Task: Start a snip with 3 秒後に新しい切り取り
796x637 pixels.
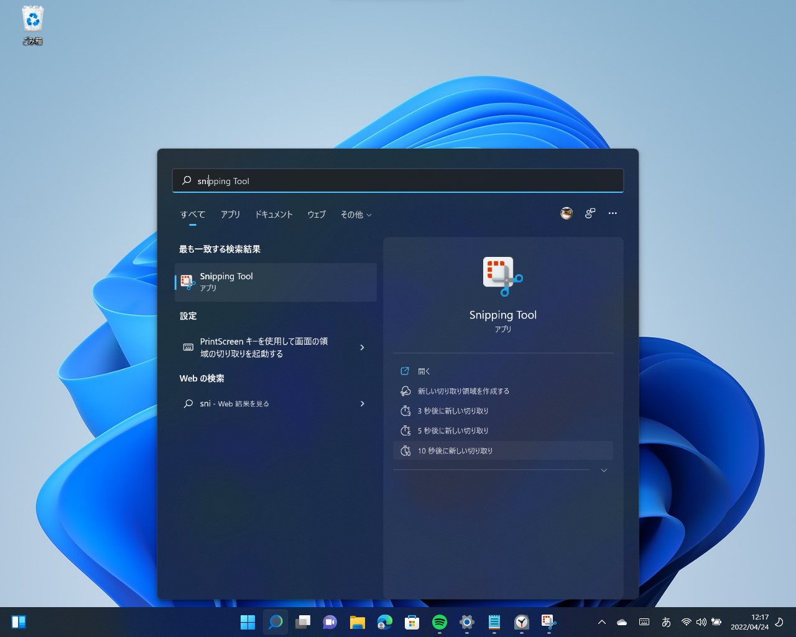Action: point(503,411)
